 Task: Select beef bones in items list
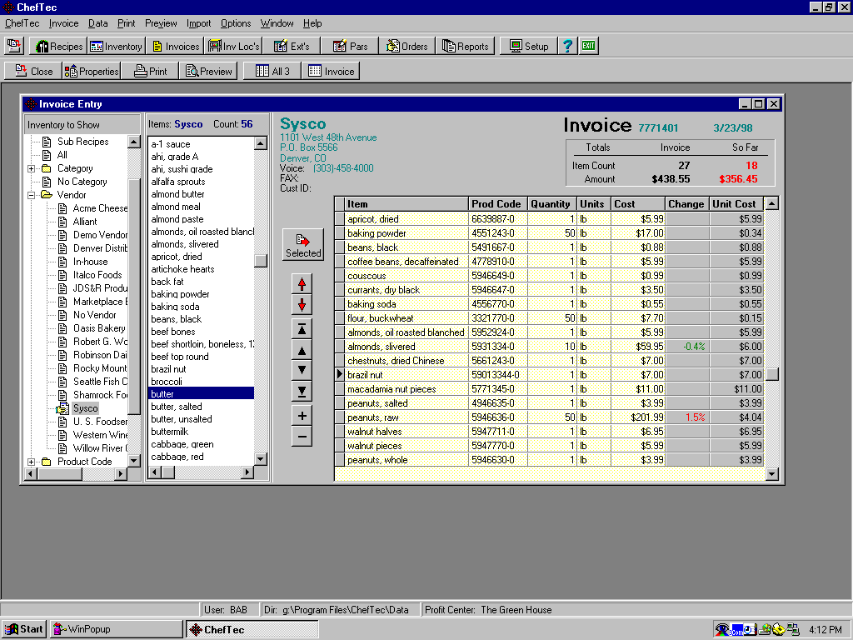[172, 332]
